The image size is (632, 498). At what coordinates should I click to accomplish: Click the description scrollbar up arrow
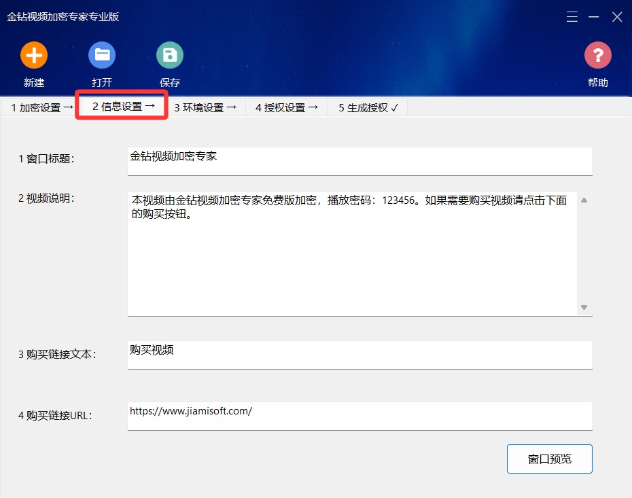point(584,200)
